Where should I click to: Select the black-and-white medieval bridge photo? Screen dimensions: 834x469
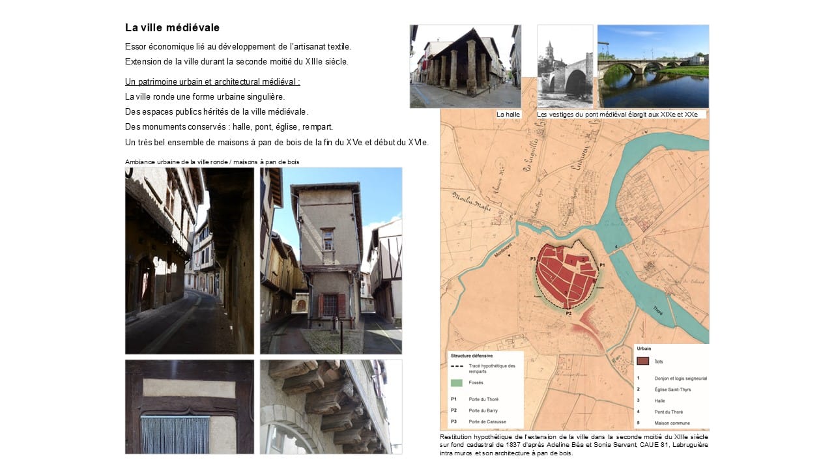565,66
